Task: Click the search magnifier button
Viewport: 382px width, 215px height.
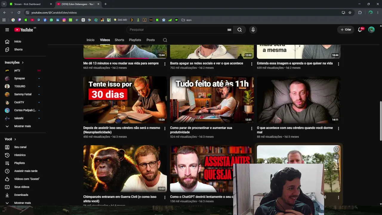Action: pyautogui.click(x=239, y=30)
